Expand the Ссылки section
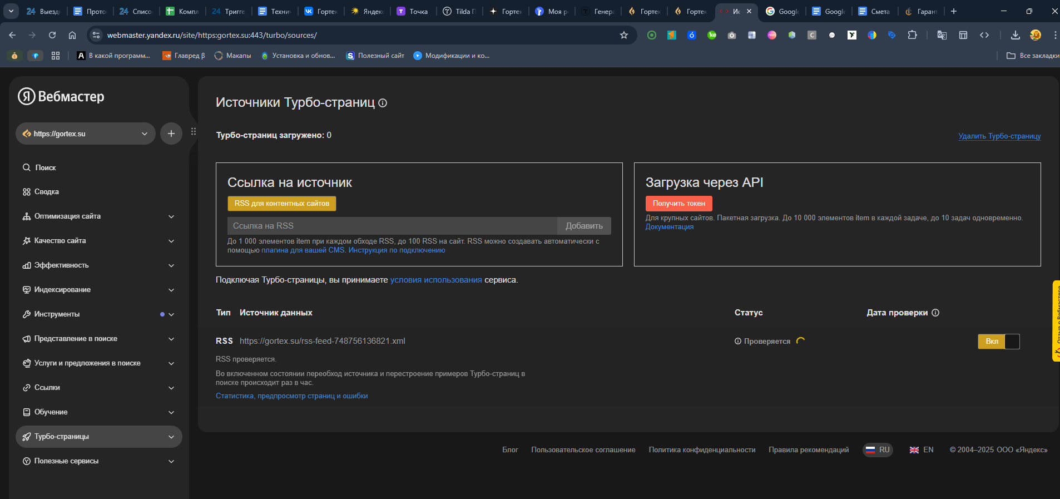The image size is (1060, 499). [99, 388]
